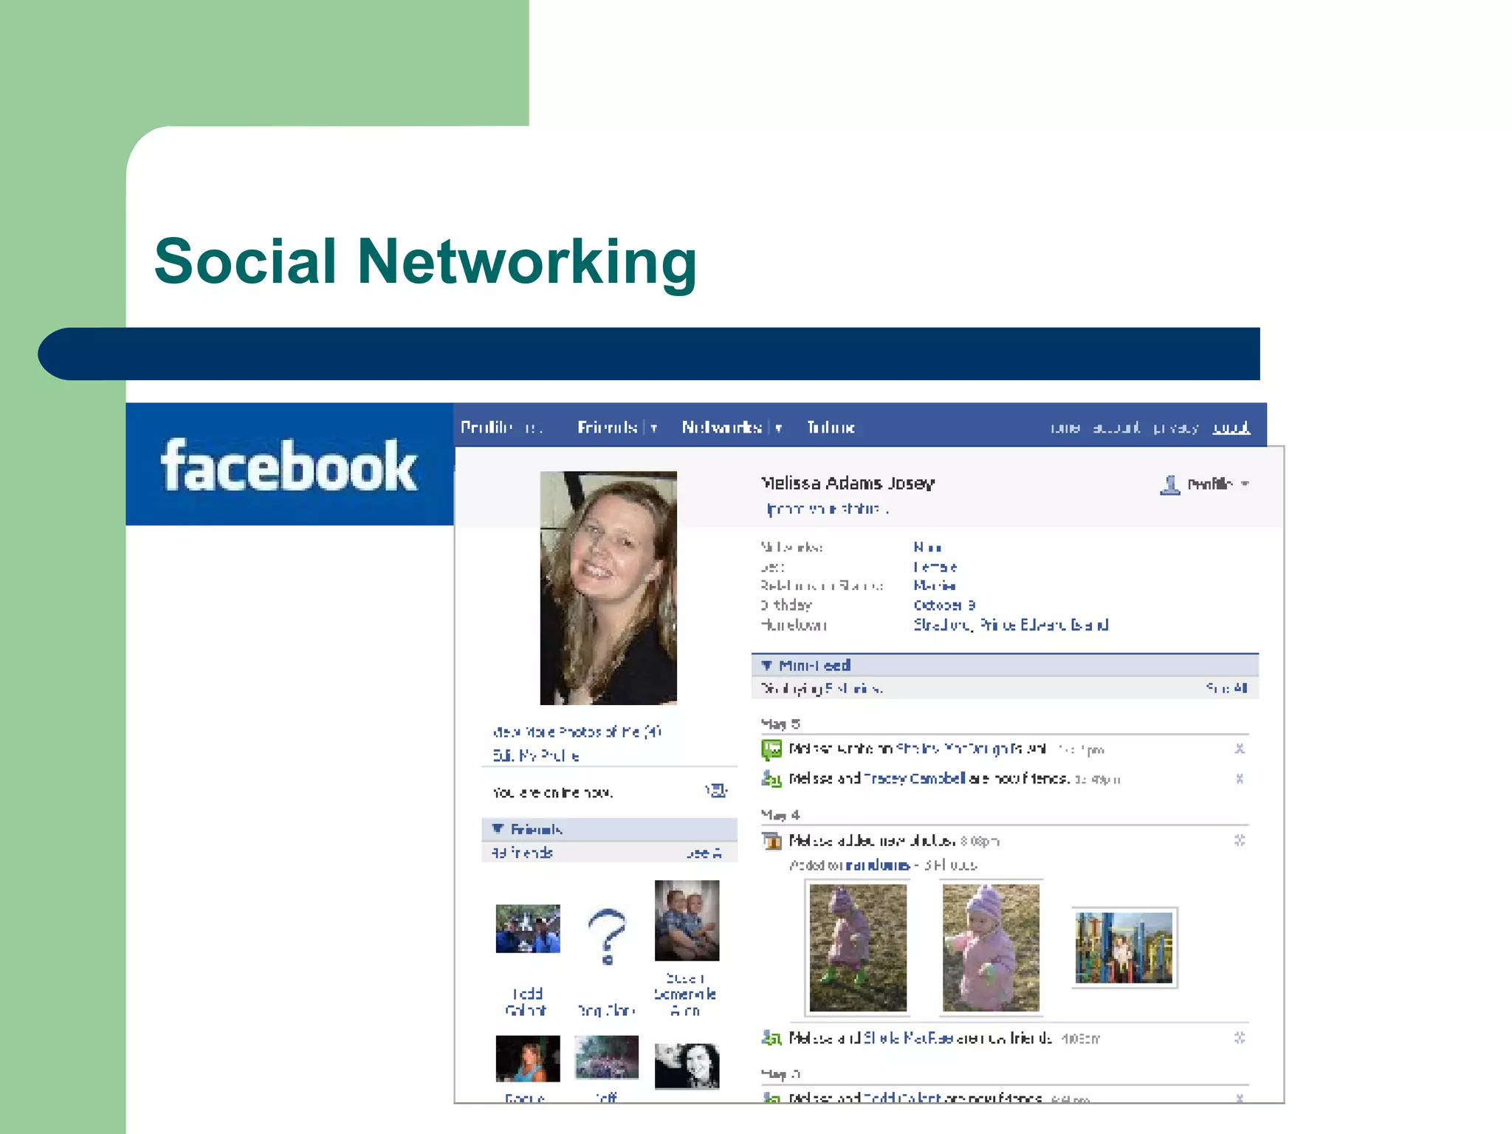
Task: Open the Friends menu in the top bar
Action: click(607, 427)
